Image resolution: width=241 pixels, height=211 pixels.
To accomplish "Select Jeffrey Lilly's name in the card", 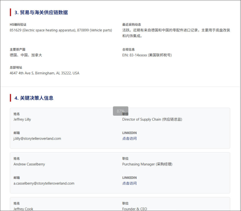I will tap(22, 119).
